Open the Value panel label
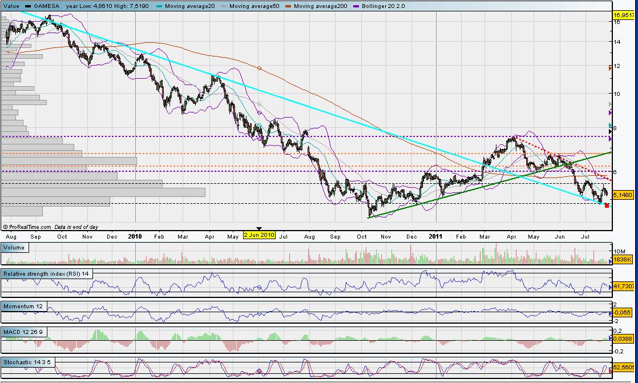This screenshot has height=383, width=638. click(11, 6)
